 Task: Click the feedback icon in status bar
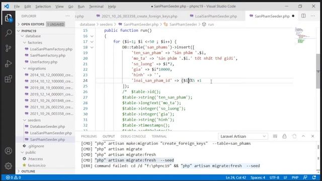coord(305,177)
